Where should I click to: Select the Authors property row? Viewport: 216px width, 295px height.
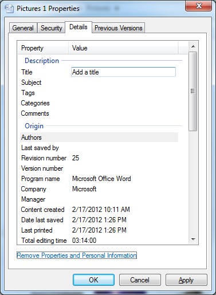click(x=99, y=137)
